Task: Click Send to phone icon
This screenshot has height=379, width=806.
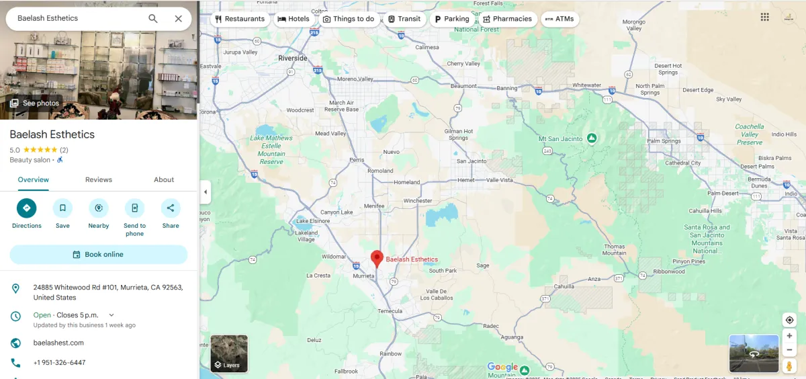Action: [134, 208]
